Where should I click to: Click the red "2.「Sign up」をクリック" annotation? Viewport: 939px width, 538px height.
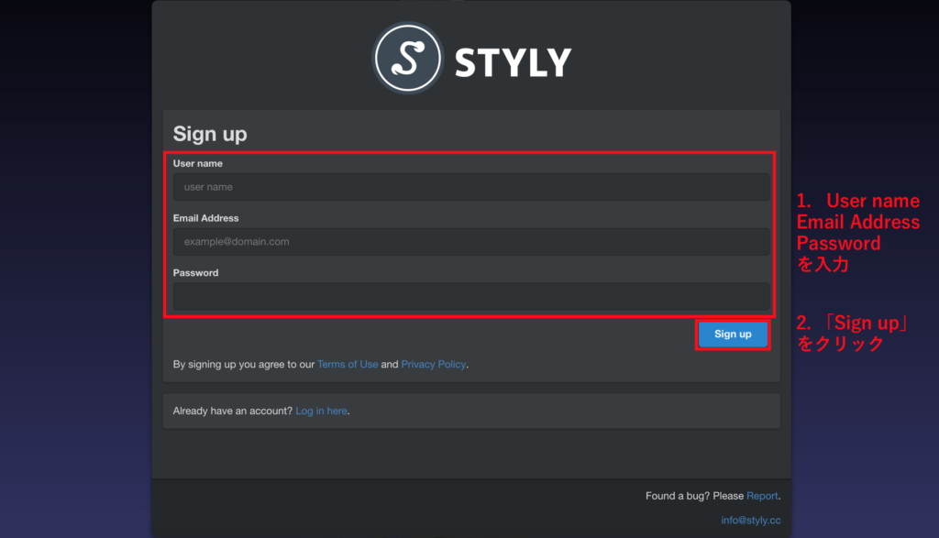coord(852,334)
